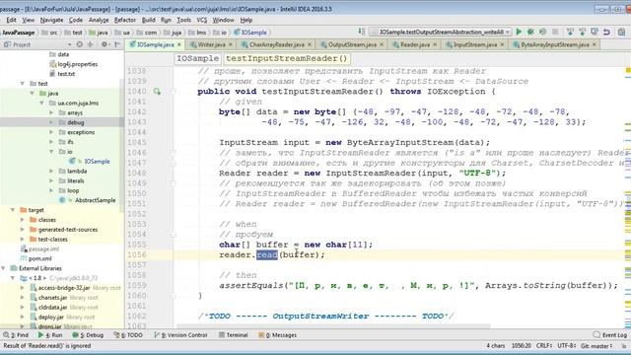Image resolution: width=631 pixels, height=355 pixels.
Task: Click Collapse All icon in Project panel
Action: click(91, 44)
